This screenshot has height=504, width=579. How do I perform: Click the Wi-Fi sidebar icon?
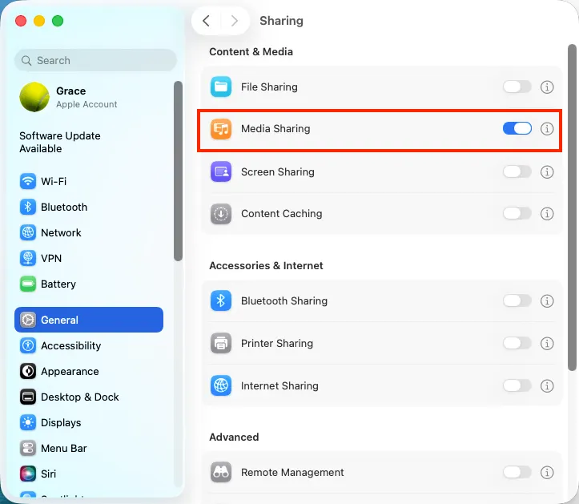[x=28, y=181]
